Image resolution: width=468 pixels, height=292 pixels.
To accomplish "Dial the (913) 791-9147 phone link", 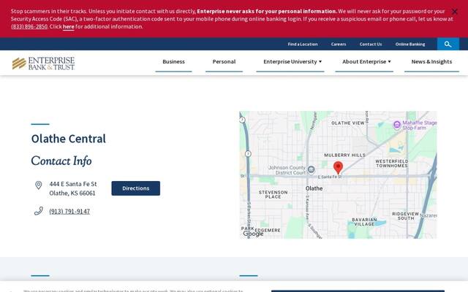I will pos(69,211).
